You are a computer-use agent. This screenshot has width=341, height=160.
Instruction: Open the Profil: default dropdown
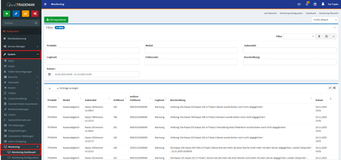[325, 20]
